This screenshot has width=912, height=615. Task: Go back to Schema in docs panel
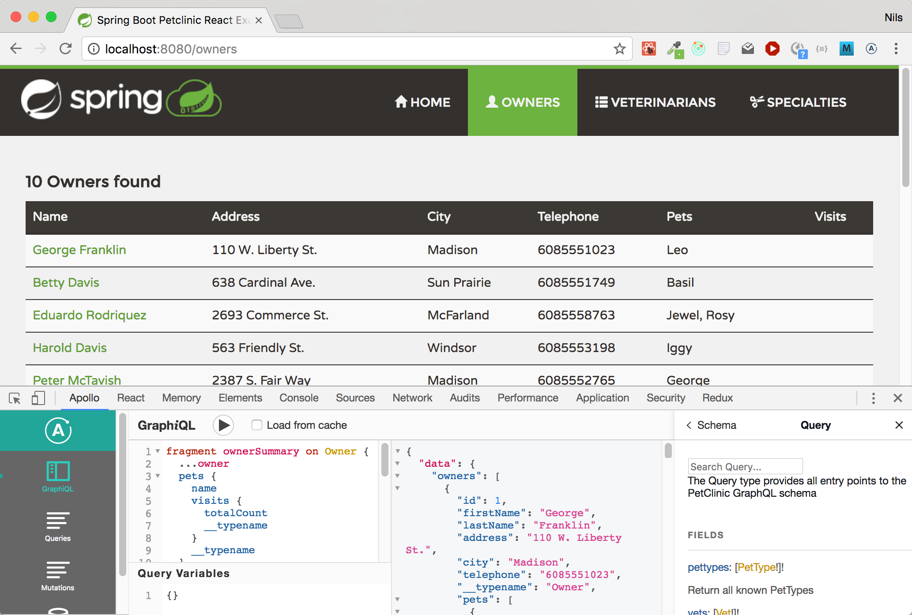711,425
